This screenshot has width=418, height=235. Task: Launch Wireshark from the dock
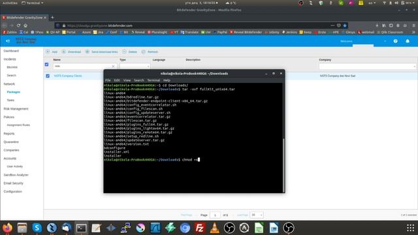pos(155,228)
